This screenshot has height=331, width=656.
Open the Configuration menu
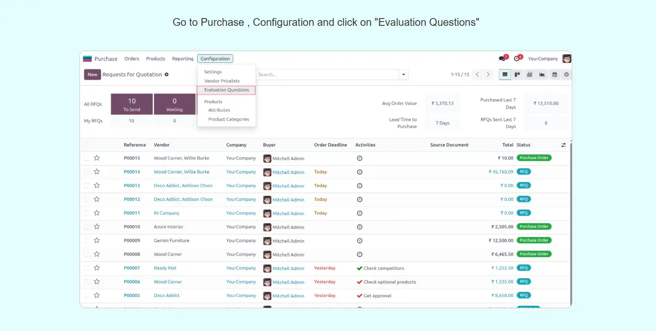(x=215, y=59)
